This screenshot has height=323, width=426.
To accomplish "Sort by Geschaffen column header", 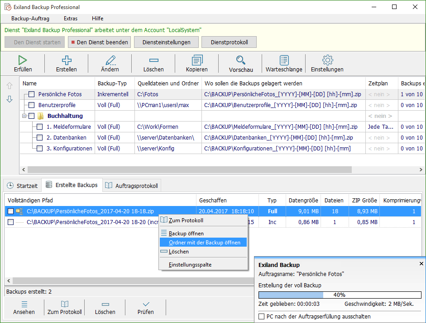I will [x=227, y=201].
